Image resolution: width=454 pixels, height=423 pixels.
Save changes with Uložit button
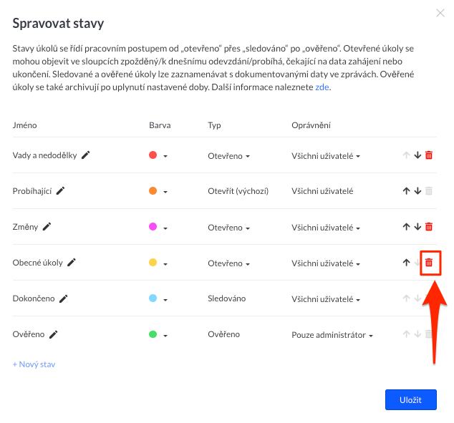coord(410,399)
